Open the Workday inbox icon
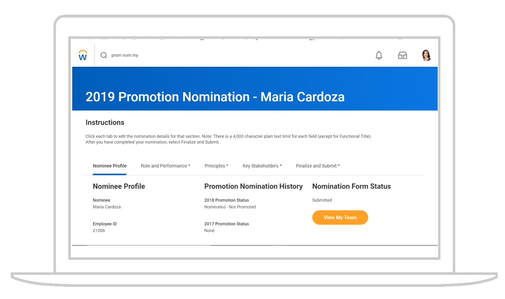Screen dimensions: 505x299 coord(402,55)
